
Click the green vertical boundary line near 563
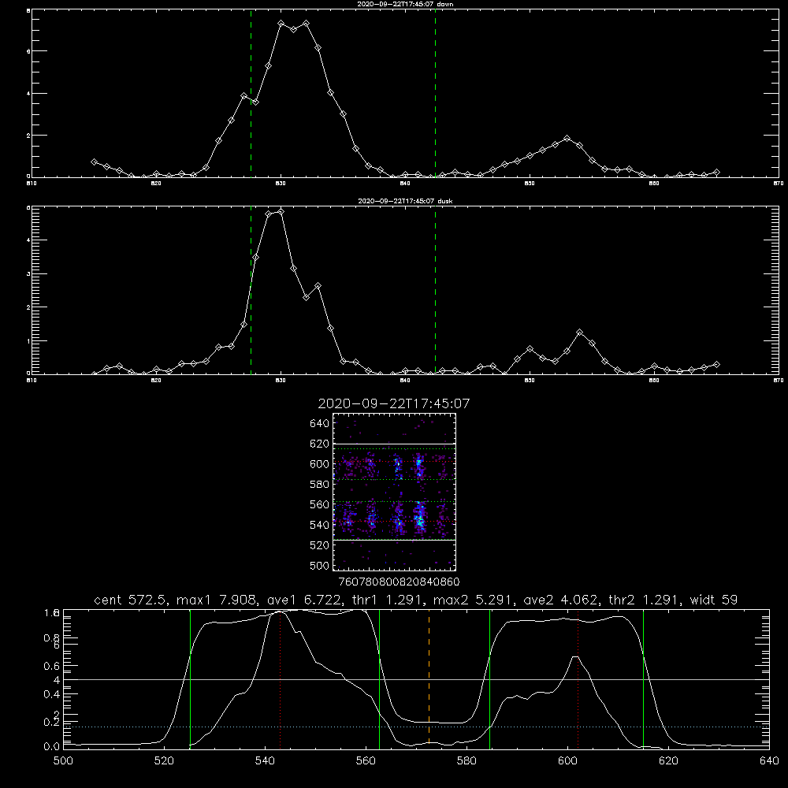[x=380, y=679]
